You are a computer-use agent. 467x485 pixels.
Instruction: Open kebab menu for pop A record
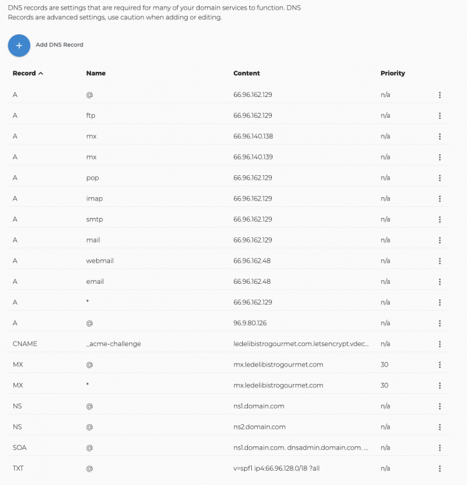tap(439, 178)
